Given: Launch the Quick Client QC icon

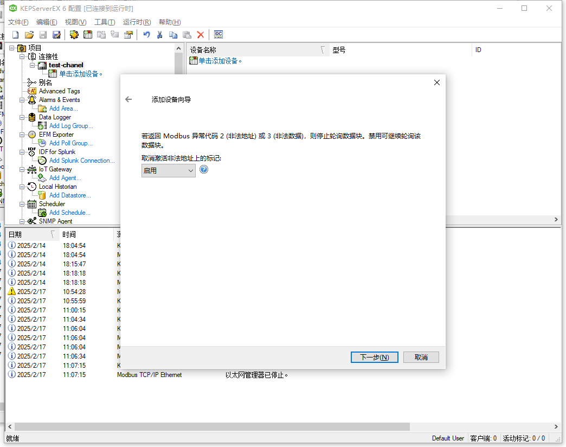Looking at the screenshot, I should click(x=218, y=35).
